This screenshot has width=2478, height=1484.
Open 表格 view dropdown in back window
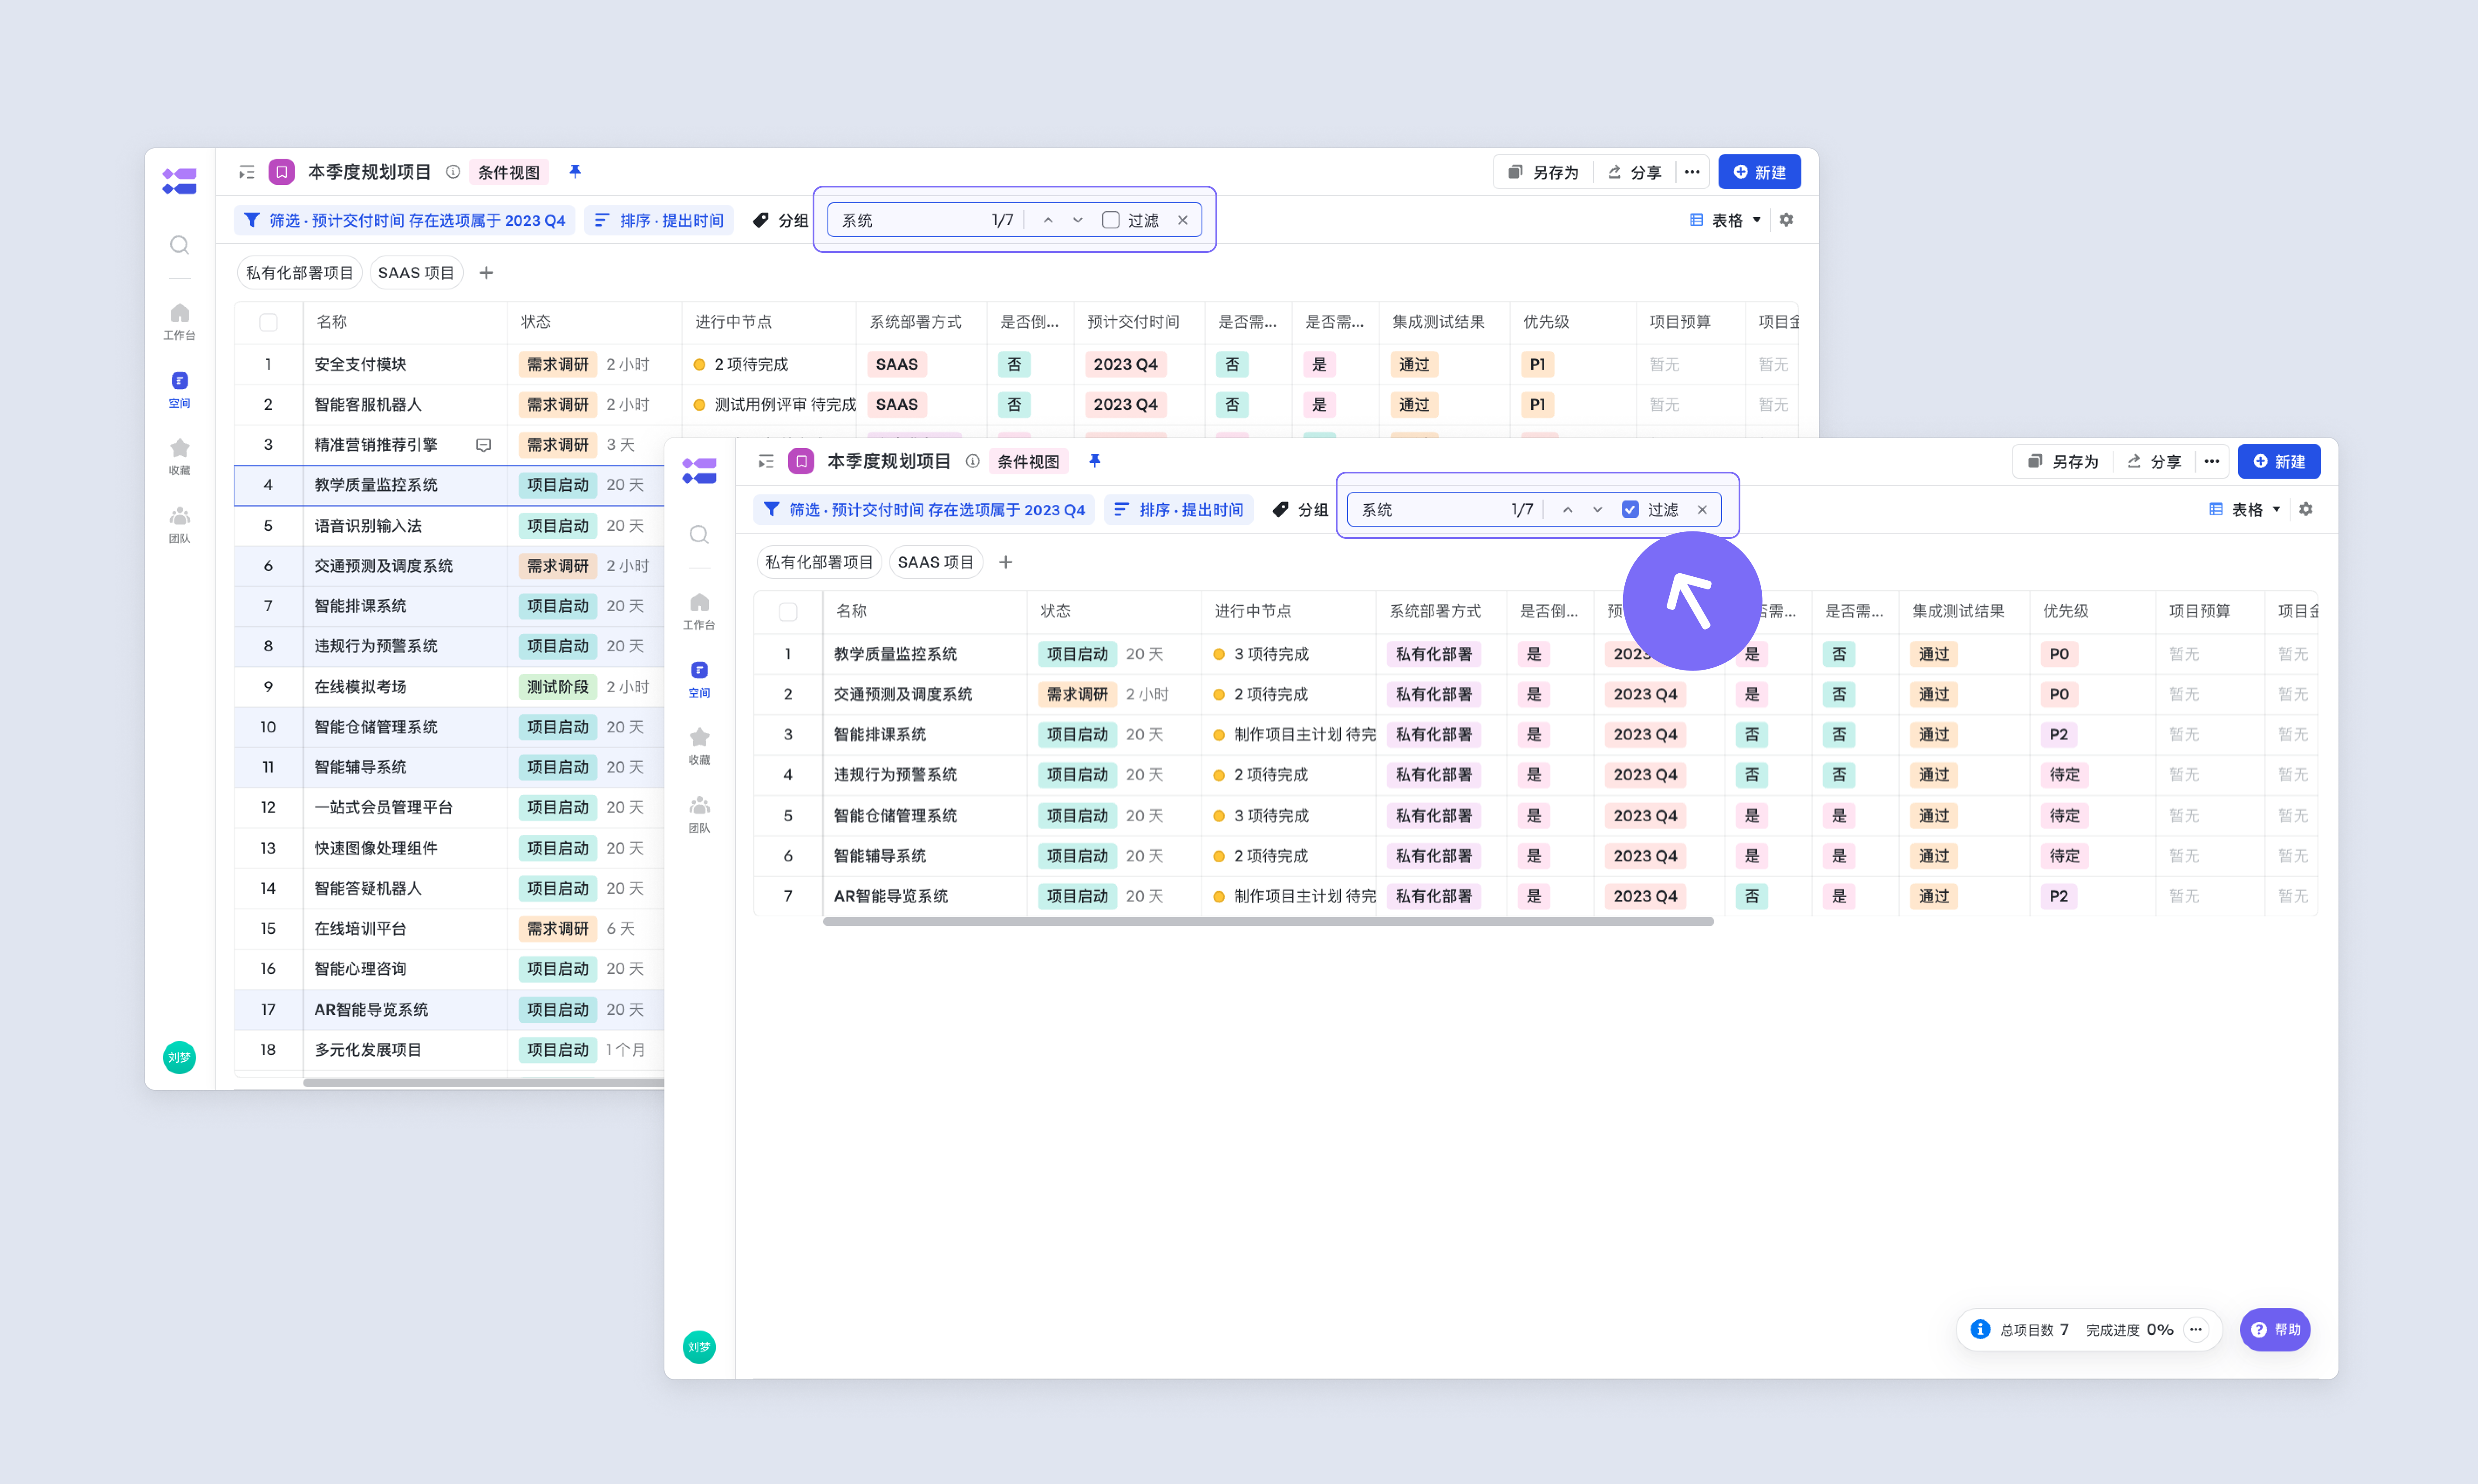1725,220
